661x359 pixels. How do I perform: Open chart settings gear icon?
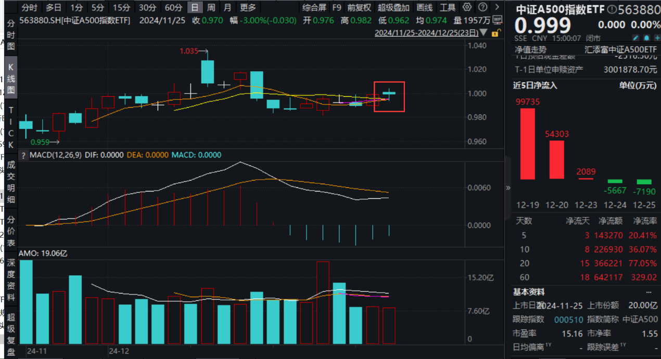pyautogui.click(x=467, y=7)
